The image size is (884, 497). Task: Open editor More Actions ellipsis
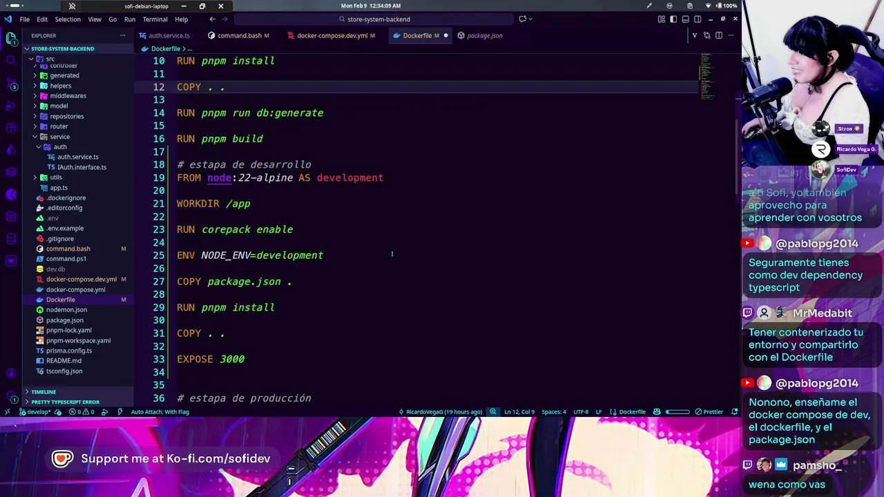(731, 35)
